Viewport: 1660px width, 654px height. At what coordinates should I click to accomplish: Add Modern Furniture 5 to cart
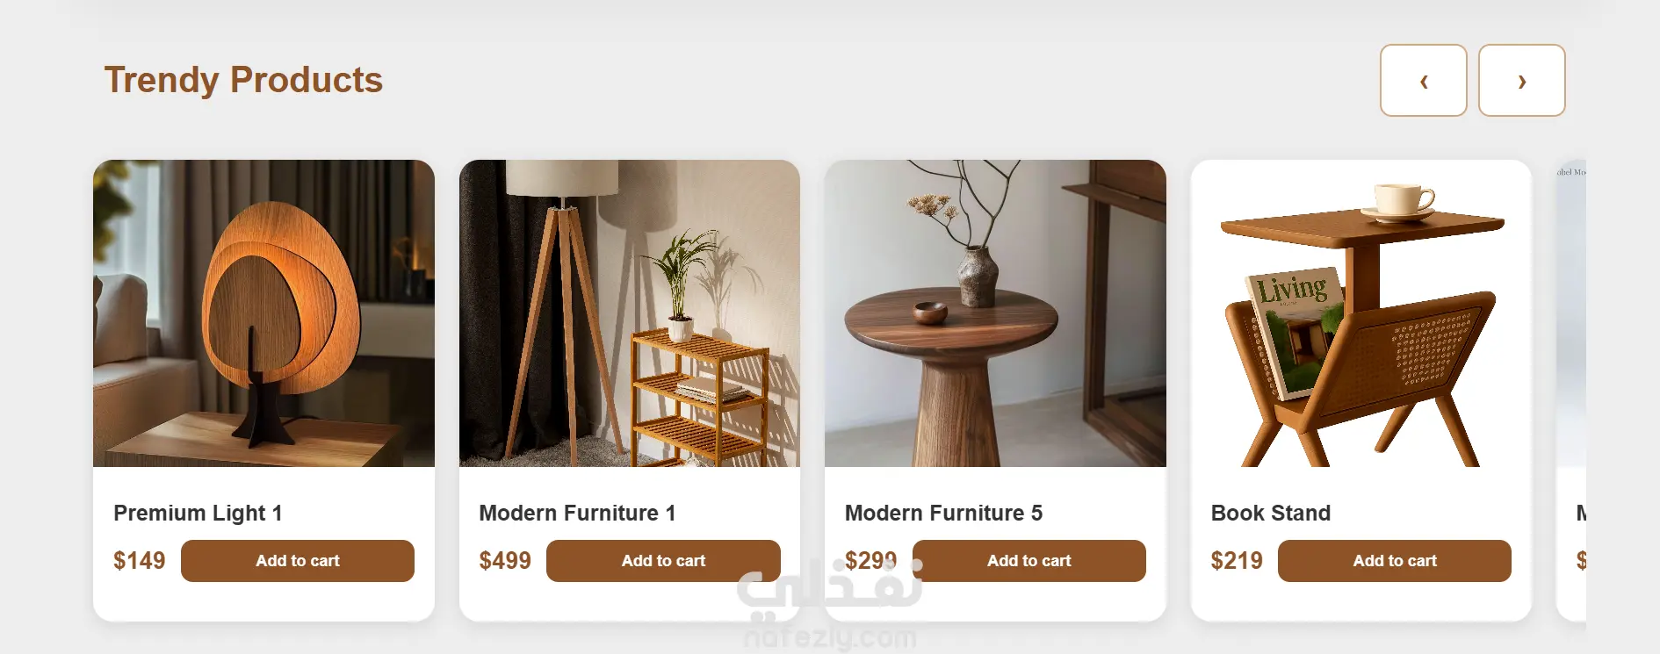coord(1028,561)
